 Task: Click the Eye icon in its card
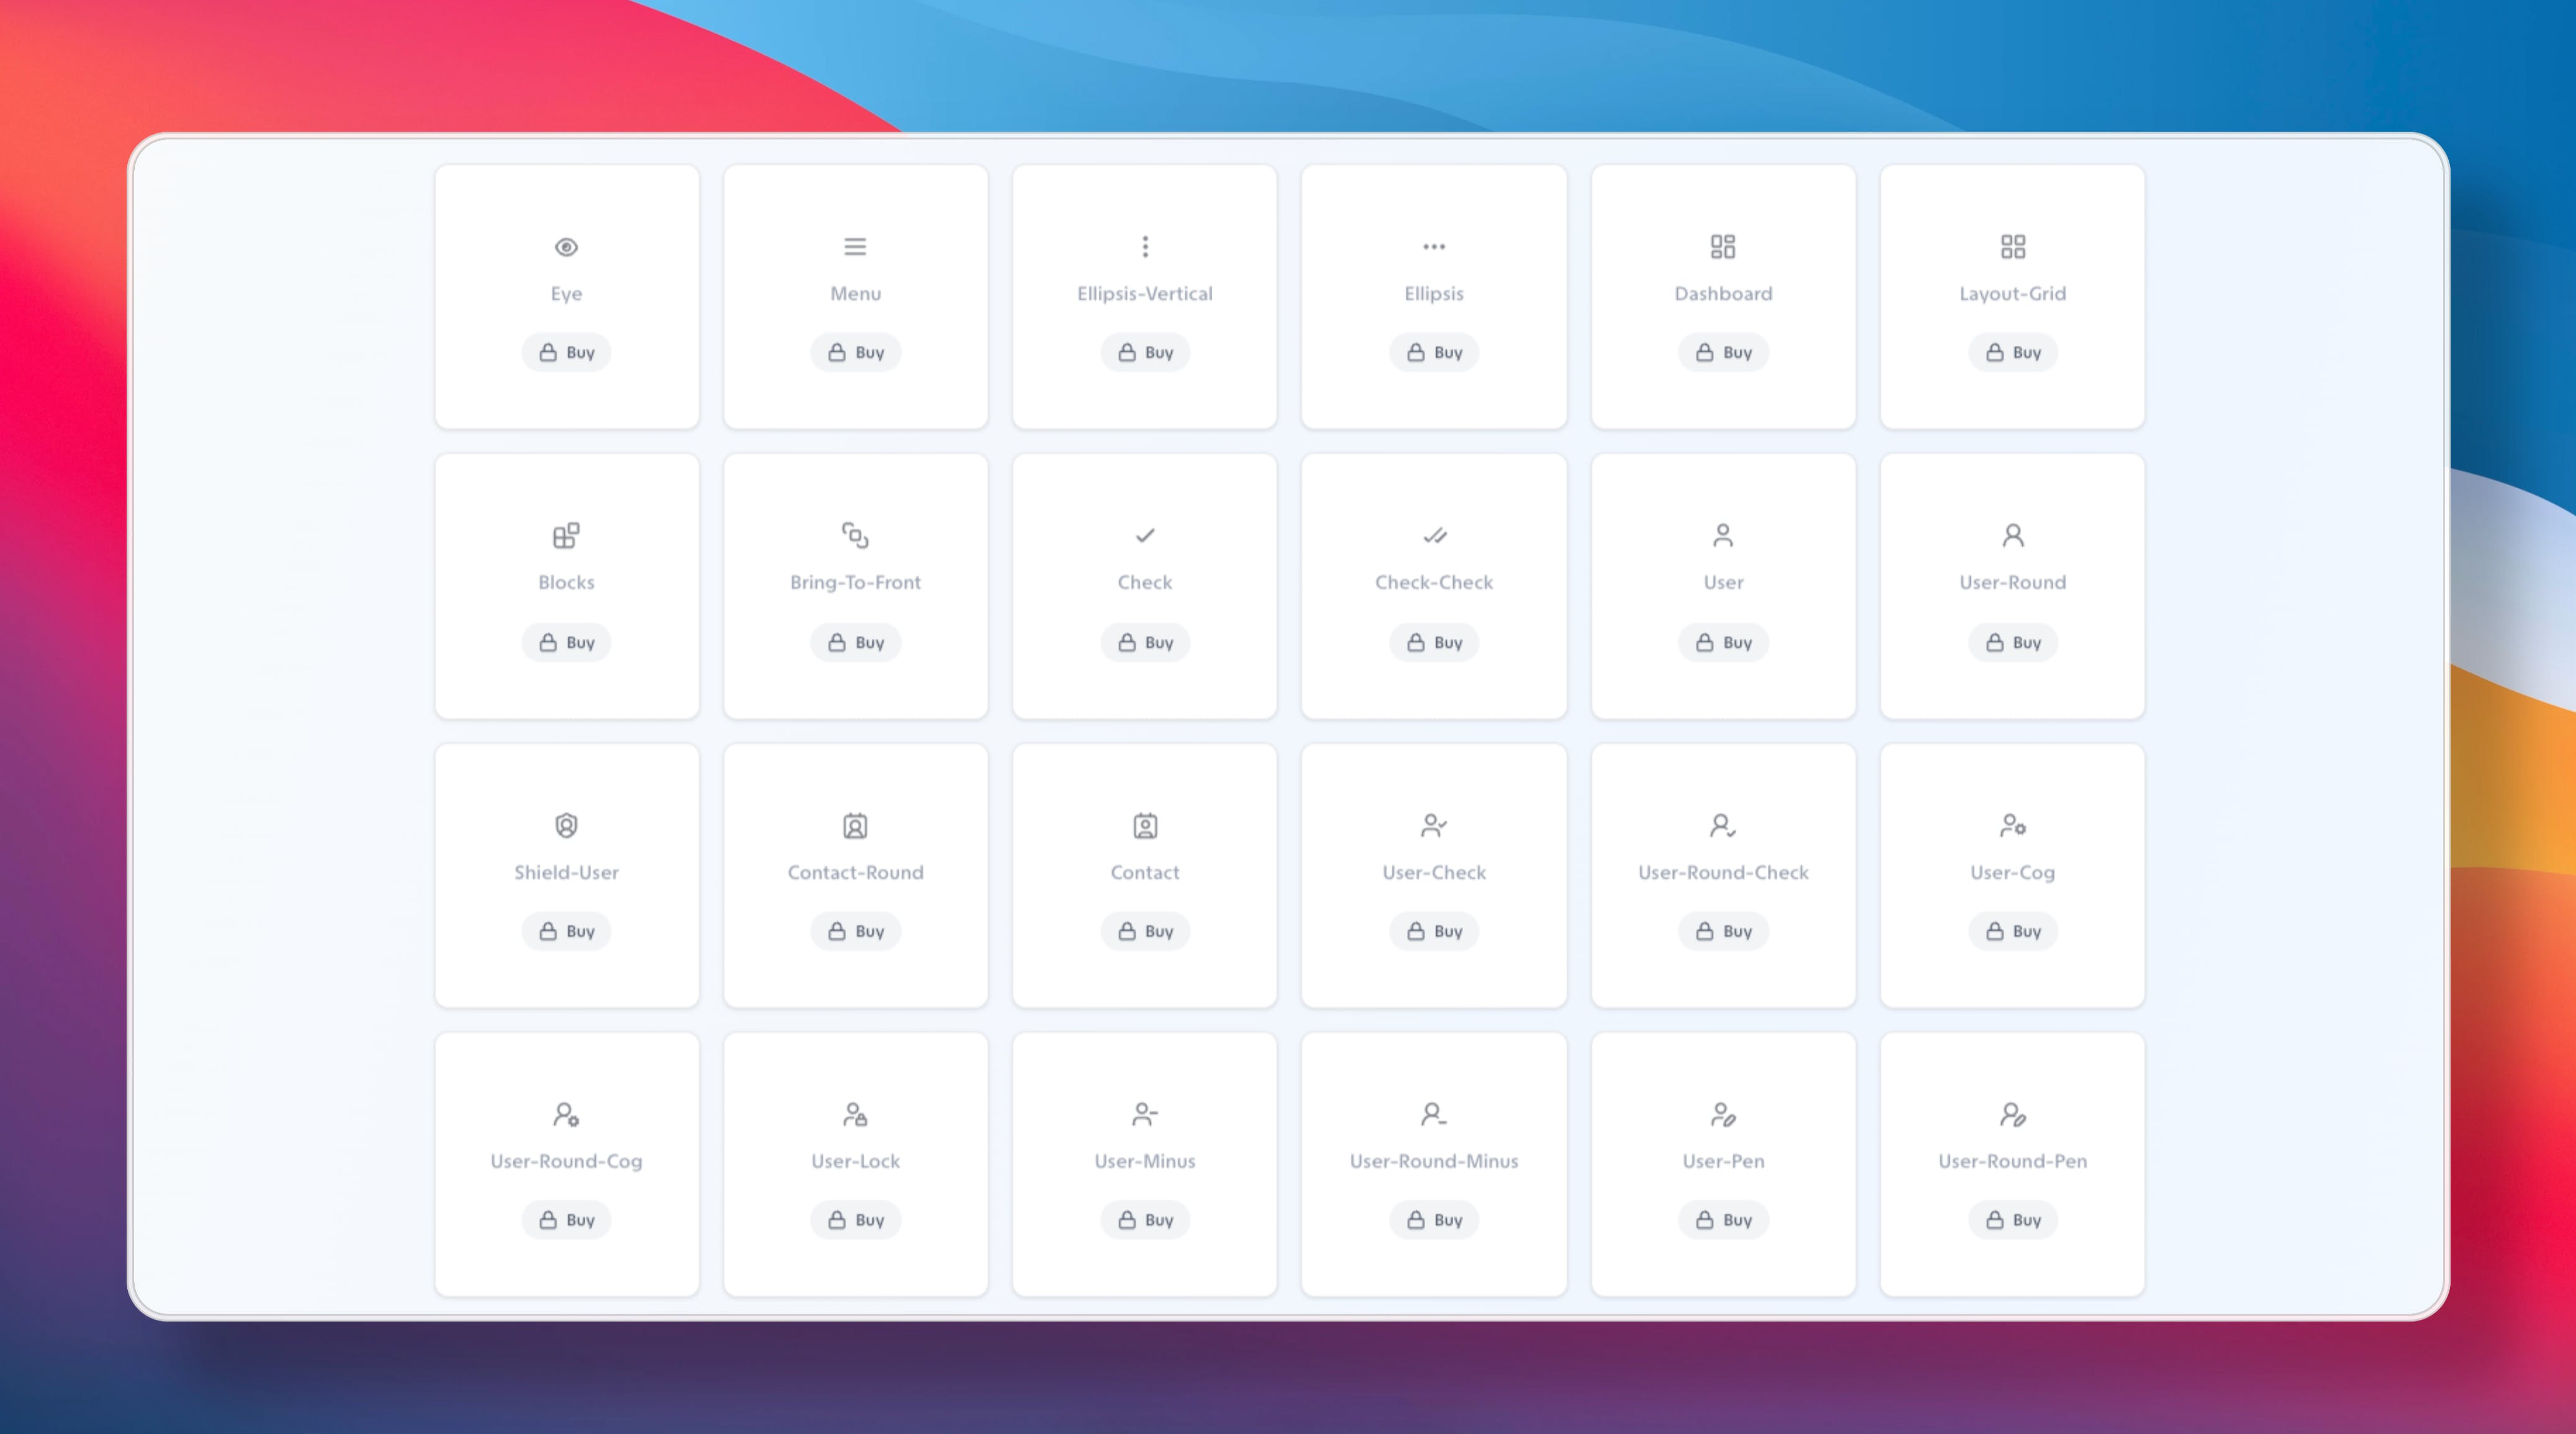click(566, 247)
